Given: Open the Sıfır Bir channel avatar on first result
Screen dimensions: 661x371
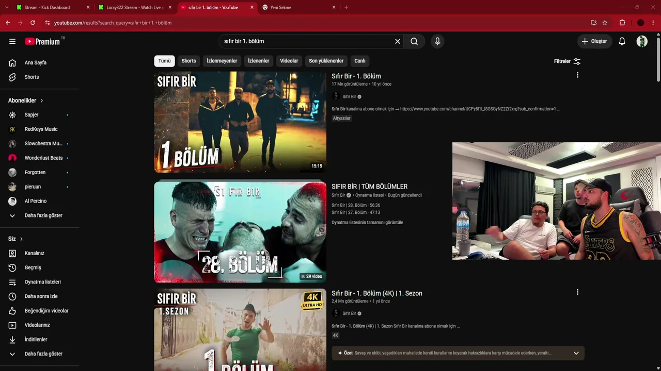Looking at the screenshot, I should pyautogui.click(x=336, y=96).
